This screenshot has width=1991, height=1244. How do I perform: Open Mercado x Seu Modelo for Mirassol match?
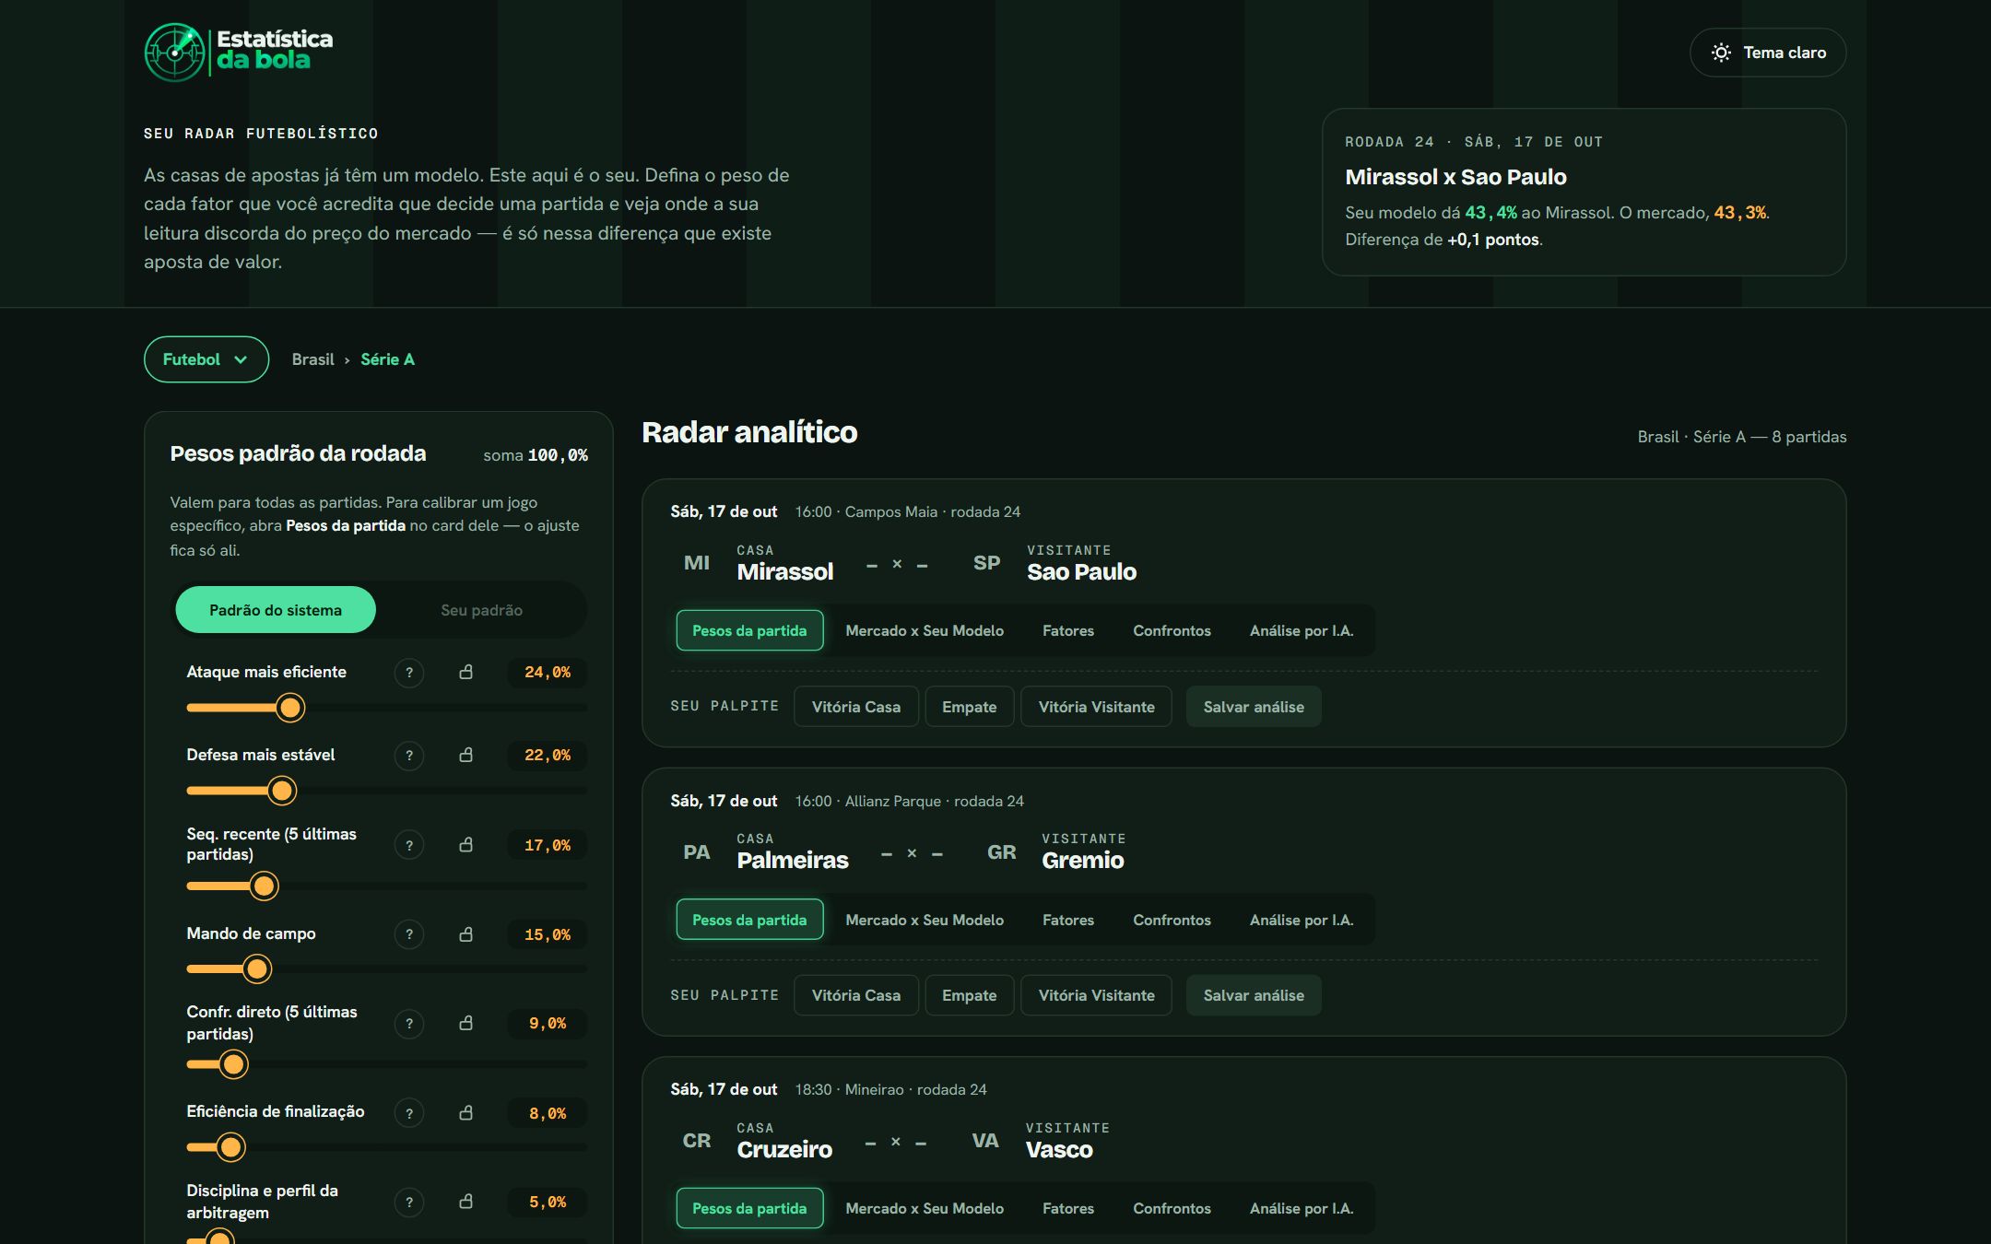[x=925, y=631]
